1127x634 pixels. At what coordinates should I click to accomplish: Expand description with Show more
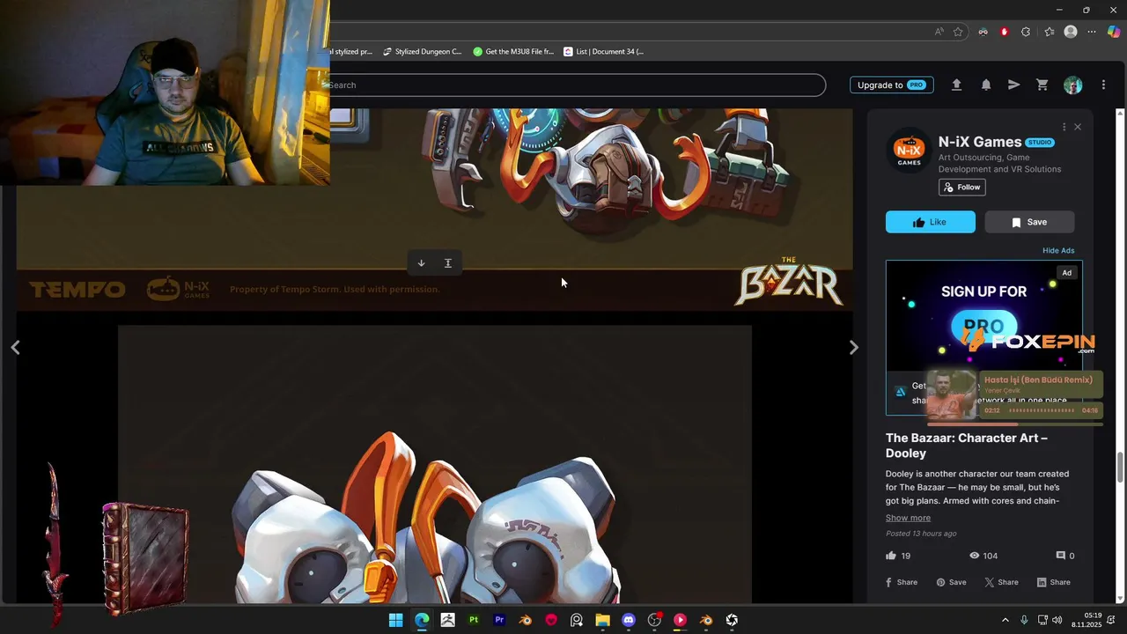tap(908, 518)
